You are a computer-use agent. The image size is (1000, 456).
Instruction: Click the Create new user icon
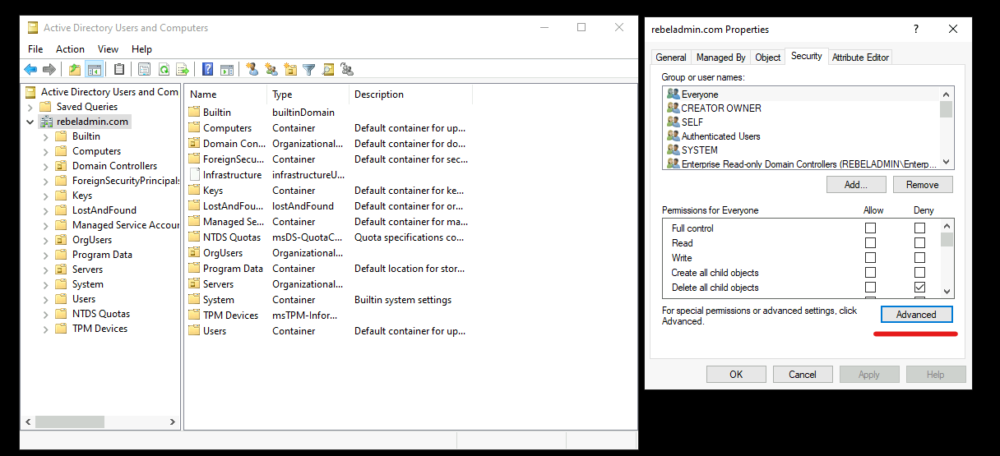pos(252,70)
